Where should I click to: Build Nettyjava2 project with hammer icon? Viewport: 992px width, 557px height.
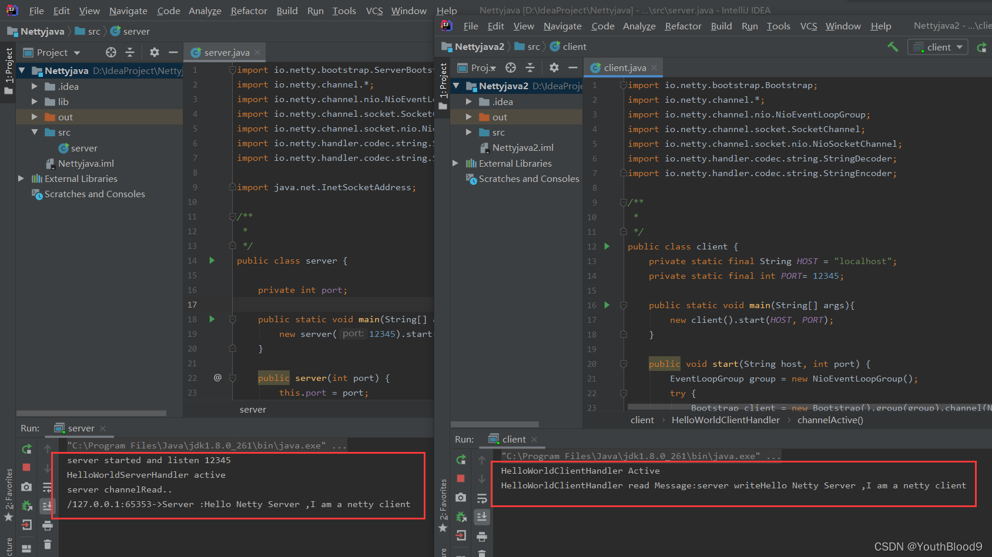(893, 47)
